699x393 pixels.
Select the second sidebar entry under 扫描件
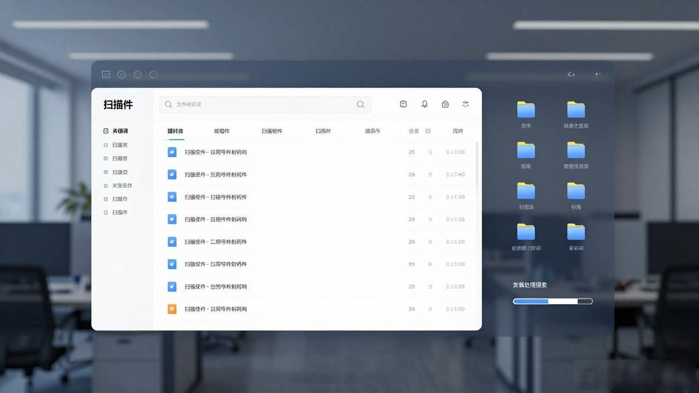point(116,145)
